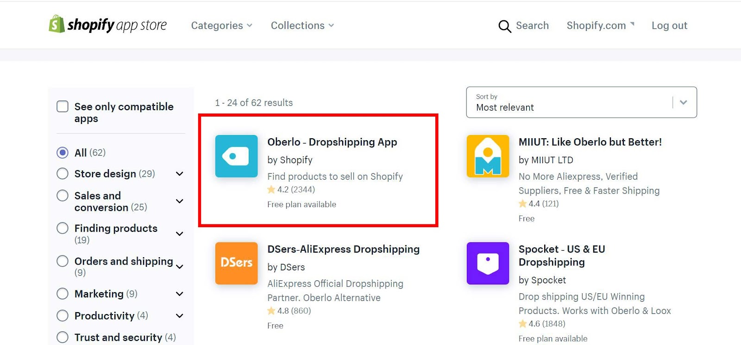Select Trust and security radio button

63,337
